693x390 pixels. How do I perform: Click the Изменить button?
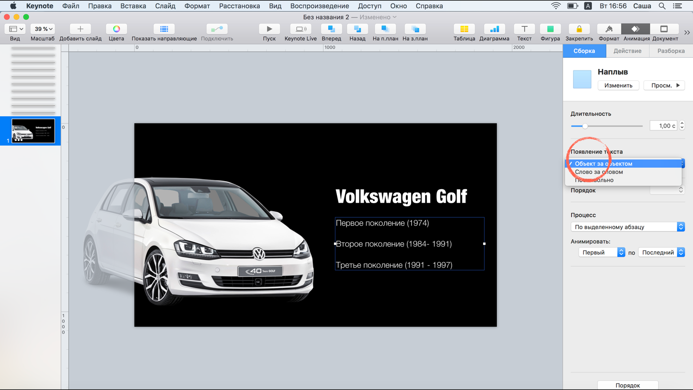pos(618,85)
